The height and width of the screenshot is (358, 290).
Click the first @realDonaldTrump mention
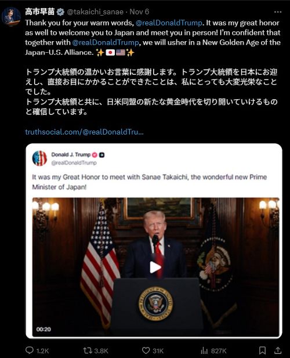coord(169,23)
